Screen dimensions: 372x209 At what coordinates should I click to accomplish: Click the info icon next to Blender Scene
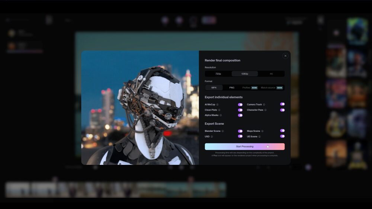[223, 131]
